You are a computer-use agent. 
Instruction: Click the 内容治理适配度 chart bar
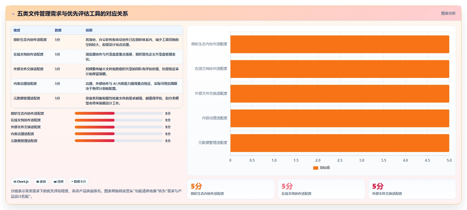coord(340,118)
